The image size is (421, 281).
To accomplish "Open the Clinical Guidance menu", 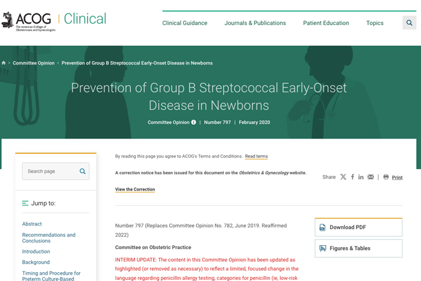I will 185,23.
